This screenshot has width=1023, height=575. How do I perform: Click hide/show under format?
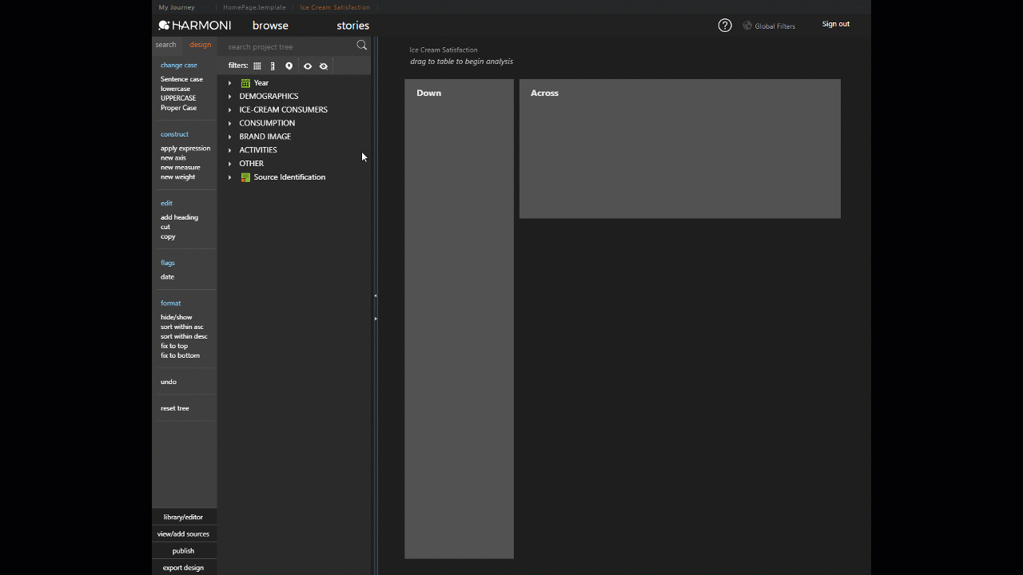pos(177,317)
